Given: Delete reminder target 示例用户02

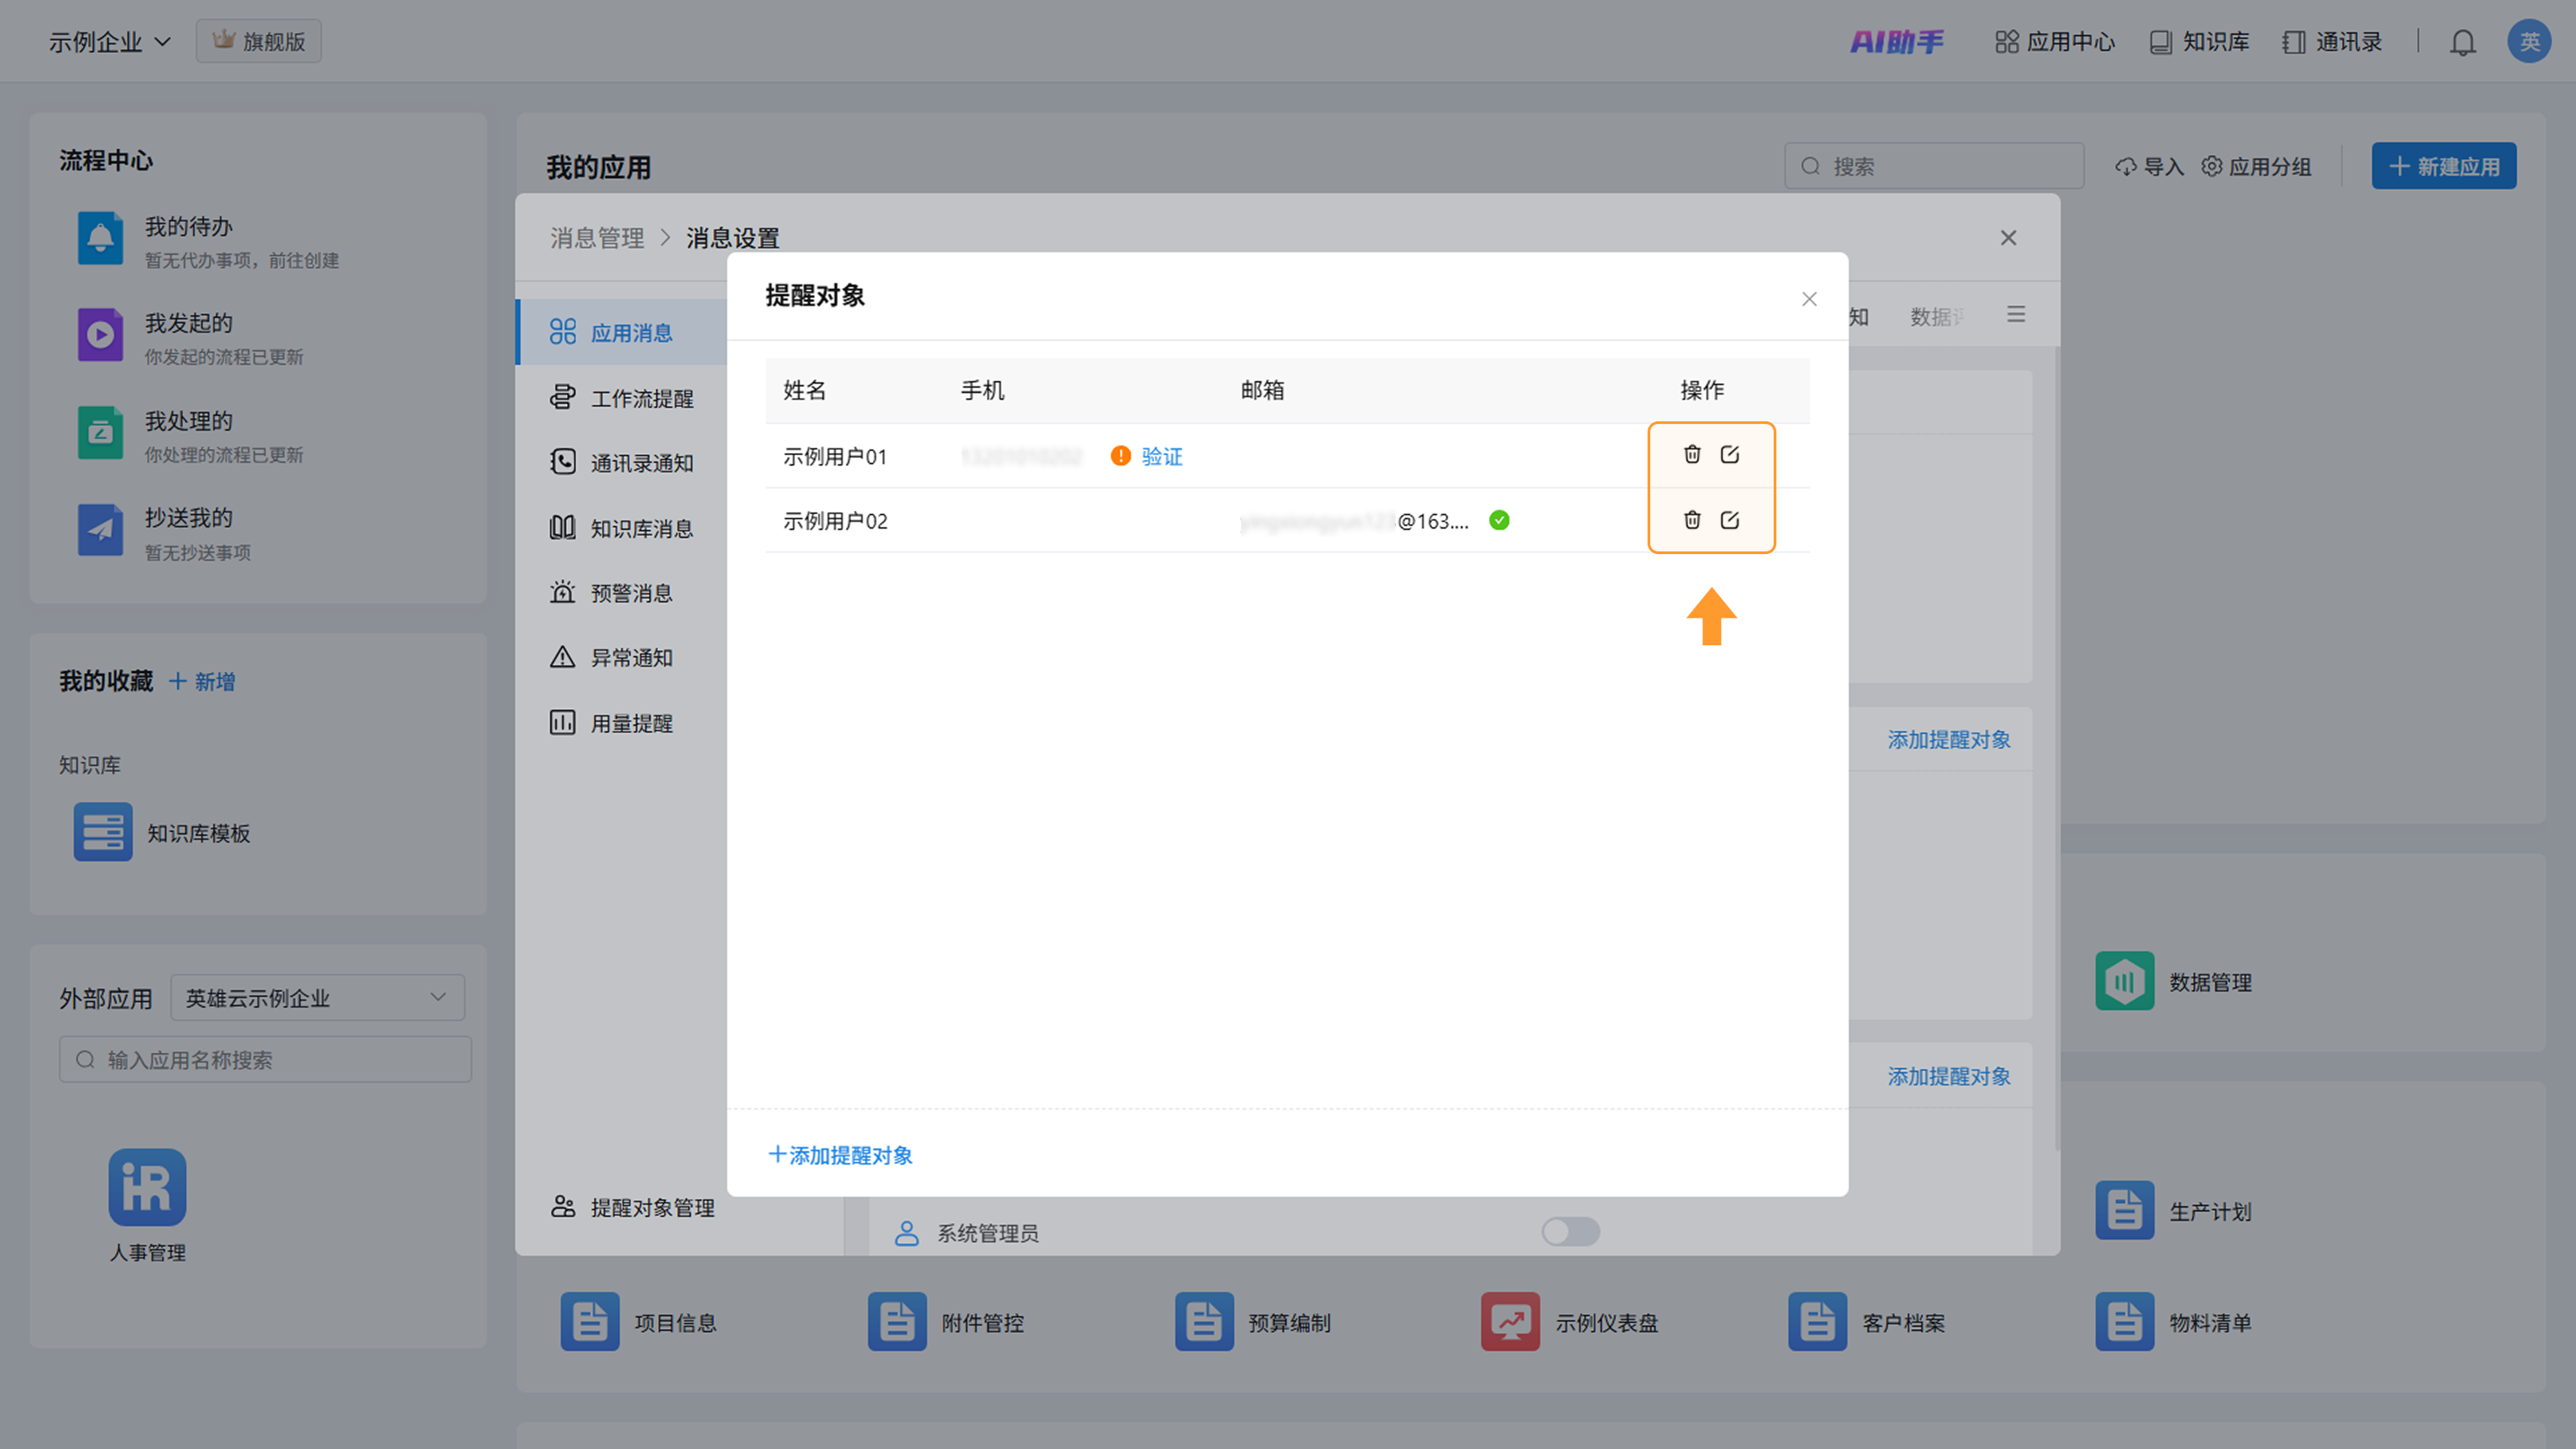Looking at the screenshot, I should 1692,520.
